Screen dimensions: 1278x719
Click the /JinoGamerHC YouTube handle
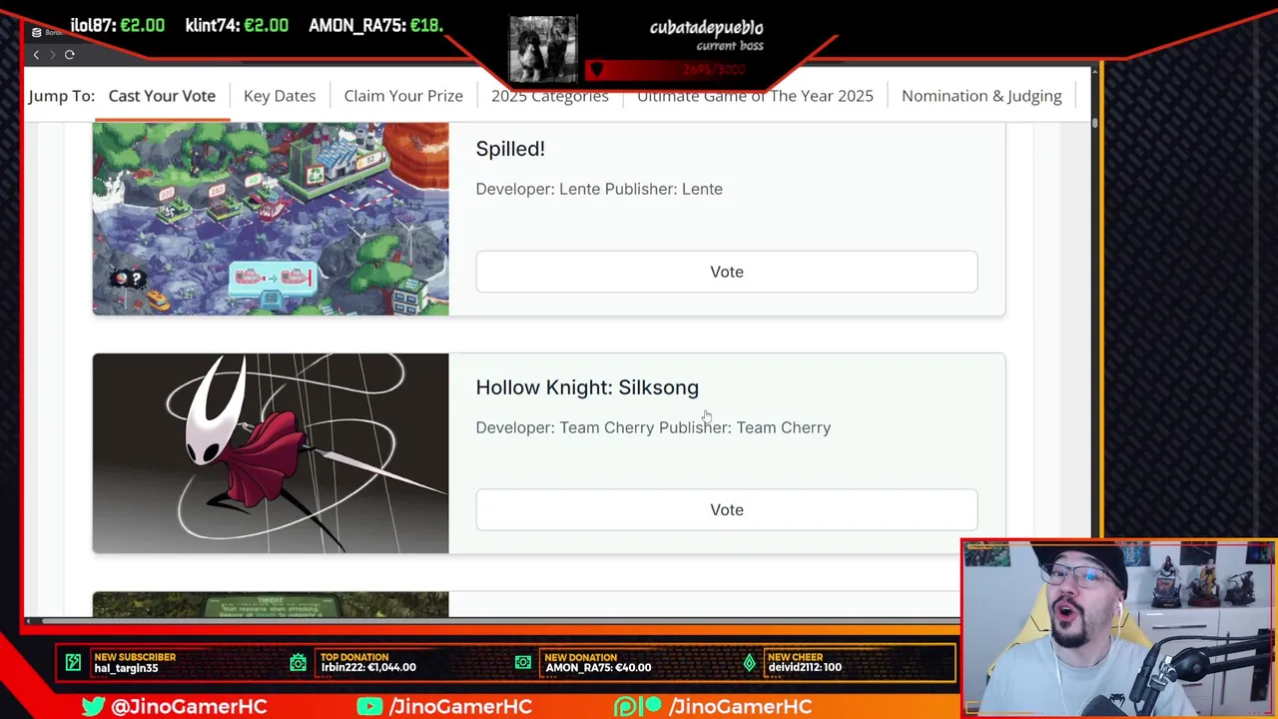click(x=460, y=706)
